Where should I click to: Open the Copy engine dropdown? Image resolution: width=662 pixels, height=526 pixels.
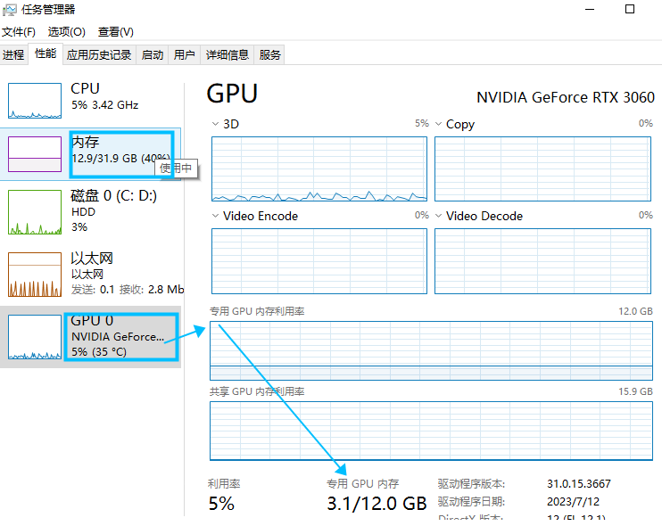pyautogui.click(x=438, y=124)
